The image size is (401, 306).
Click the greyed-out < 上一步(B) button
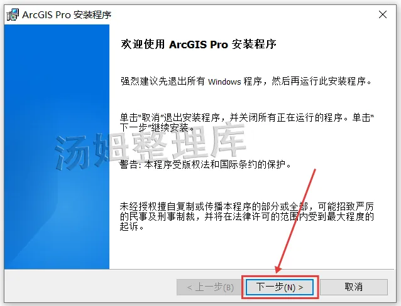210,287
